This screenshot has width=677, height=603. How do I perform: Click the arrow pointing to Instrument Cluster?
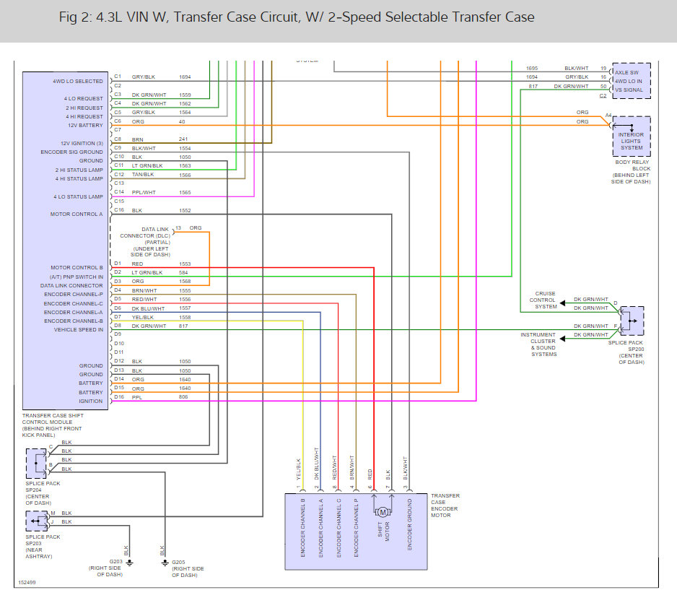562,338
